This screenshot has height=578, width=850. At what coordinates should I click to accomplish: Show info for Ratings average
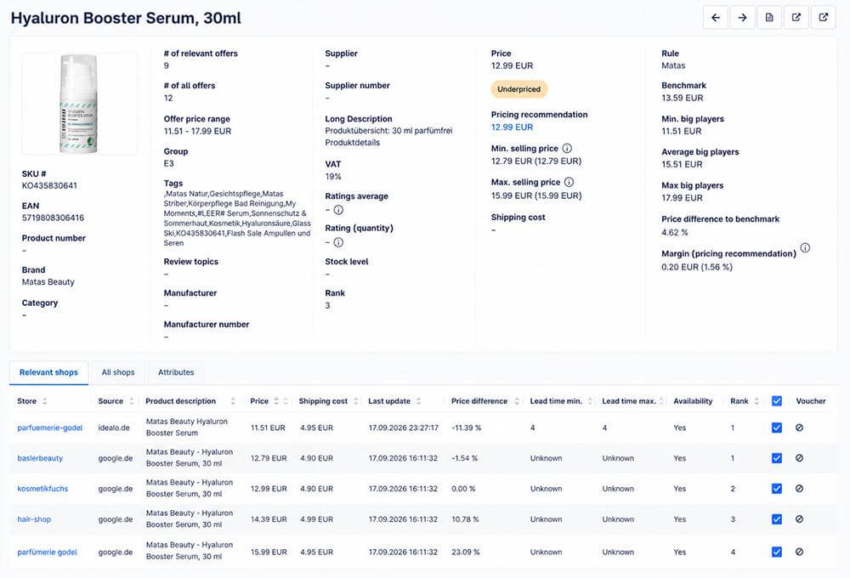[x=338, y=210]
